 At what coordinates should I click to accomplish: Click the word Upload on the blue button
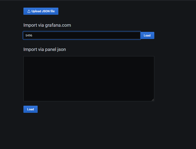pyautogui.click(x=36, y=11)
